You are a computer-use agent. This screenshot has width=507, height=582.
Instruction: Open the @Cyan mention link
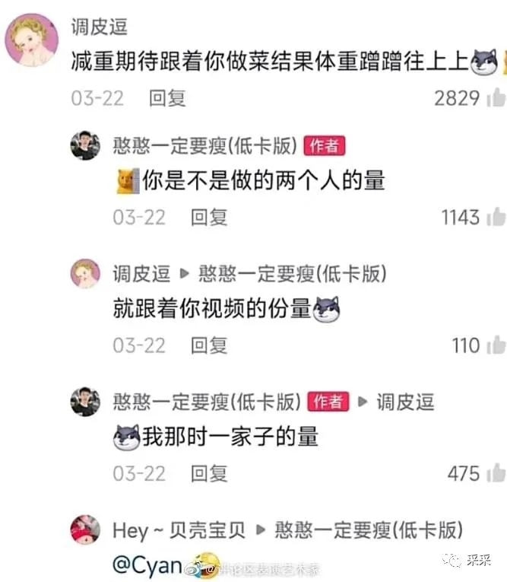tap(147, 565)
